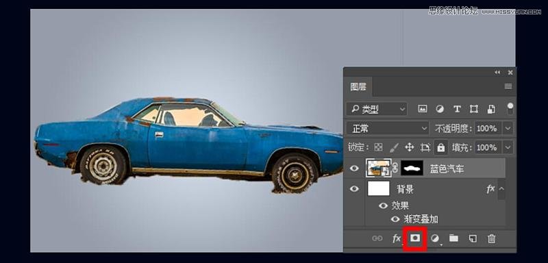Toggle visibility of 效果 effects
Image resolution: width=548 pixels, height=263 pixels.
tap(384, 205)
